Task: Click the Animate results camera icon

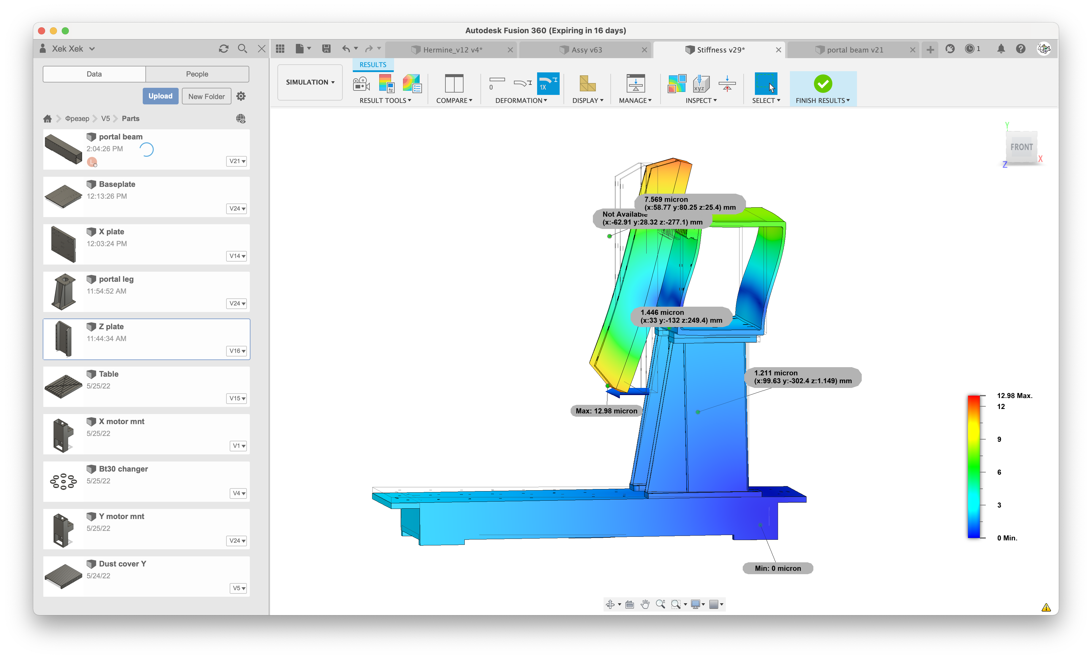Action: point(361,84)
